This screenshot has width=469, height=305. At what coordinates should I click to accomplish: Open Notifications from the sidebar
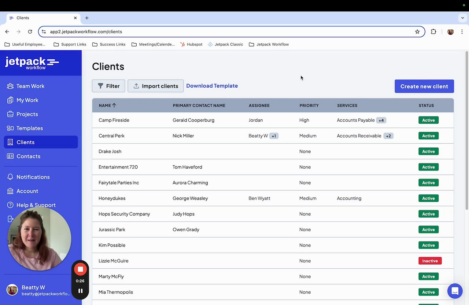33,177
